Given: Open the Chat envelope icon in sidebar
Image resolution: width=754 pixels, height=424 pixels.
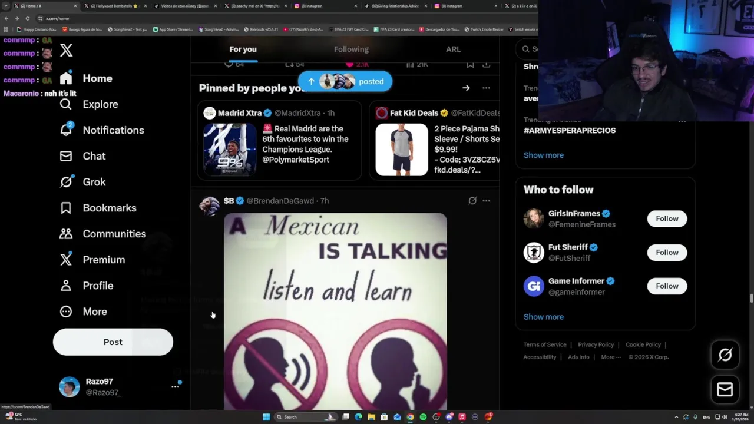Looking at the screenshot, I should 66,156.
